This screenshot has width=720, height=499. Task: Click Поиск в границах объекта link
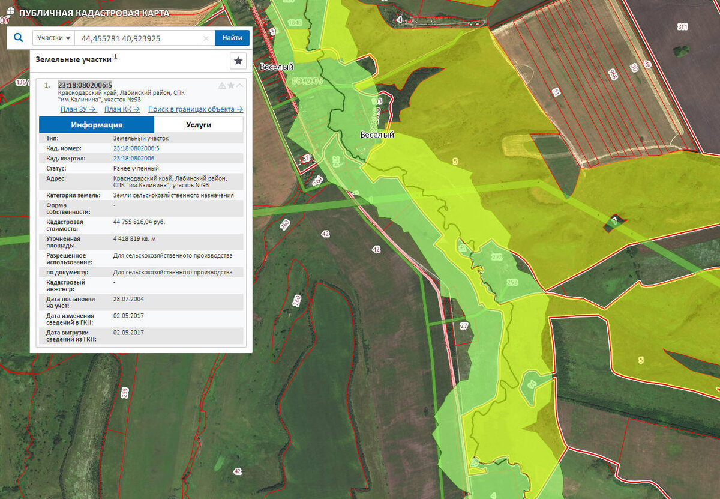tap(196, 109)
